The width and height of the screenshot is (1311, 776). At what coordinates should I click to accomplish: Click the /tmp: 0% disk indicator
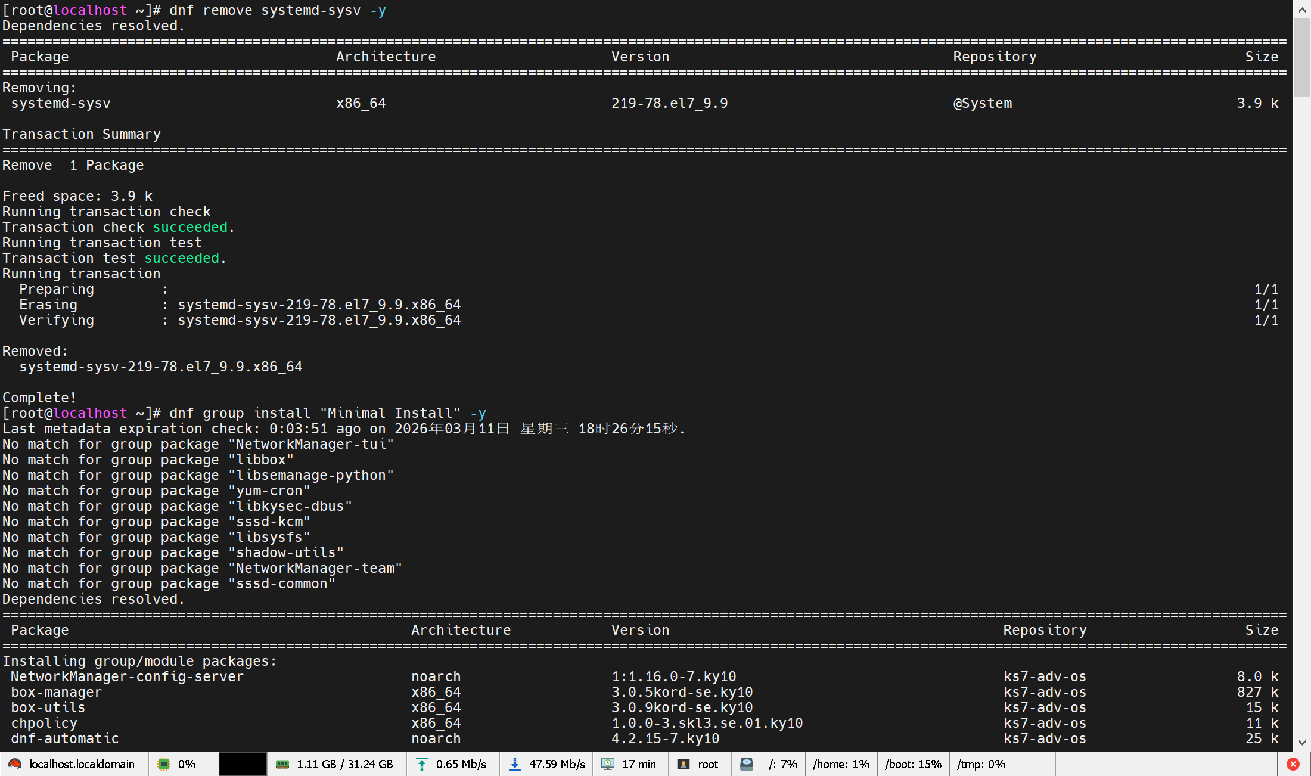981,764
